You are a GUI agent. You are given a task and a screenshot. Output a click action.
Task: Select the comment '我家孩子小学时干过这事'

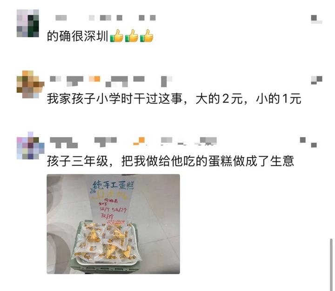coord(115,99)
